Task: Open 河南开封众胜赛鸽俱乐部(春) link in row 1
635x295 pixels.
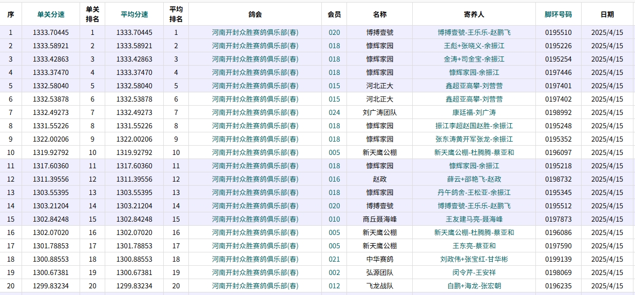Action: [x=255, y=32]
